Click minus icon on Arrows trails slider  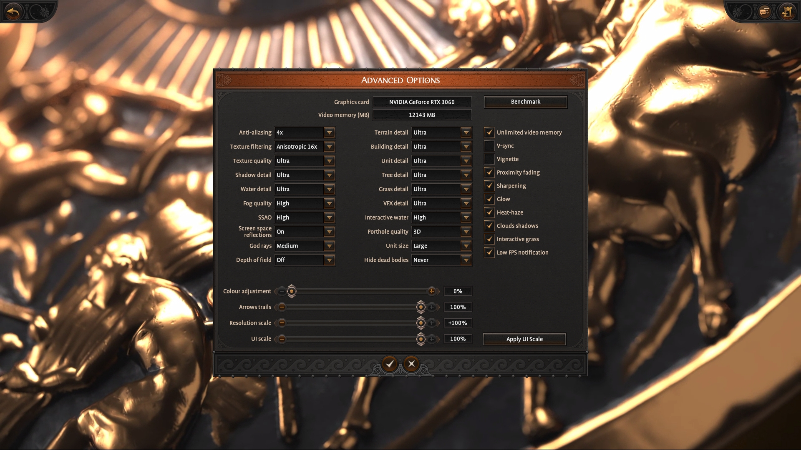coord(282,307)
